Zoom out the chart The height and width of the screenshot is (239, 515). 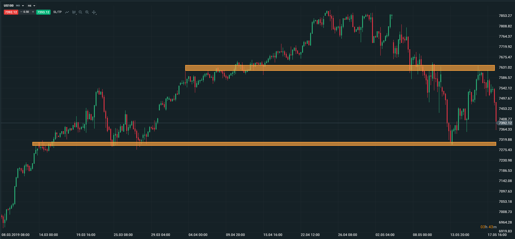[80, 12]
